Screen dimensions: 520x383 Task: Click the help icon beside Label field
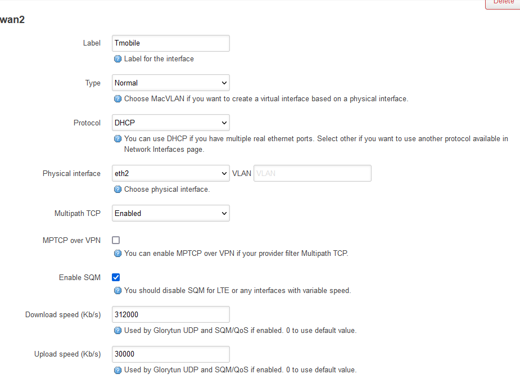click(117, 58)
